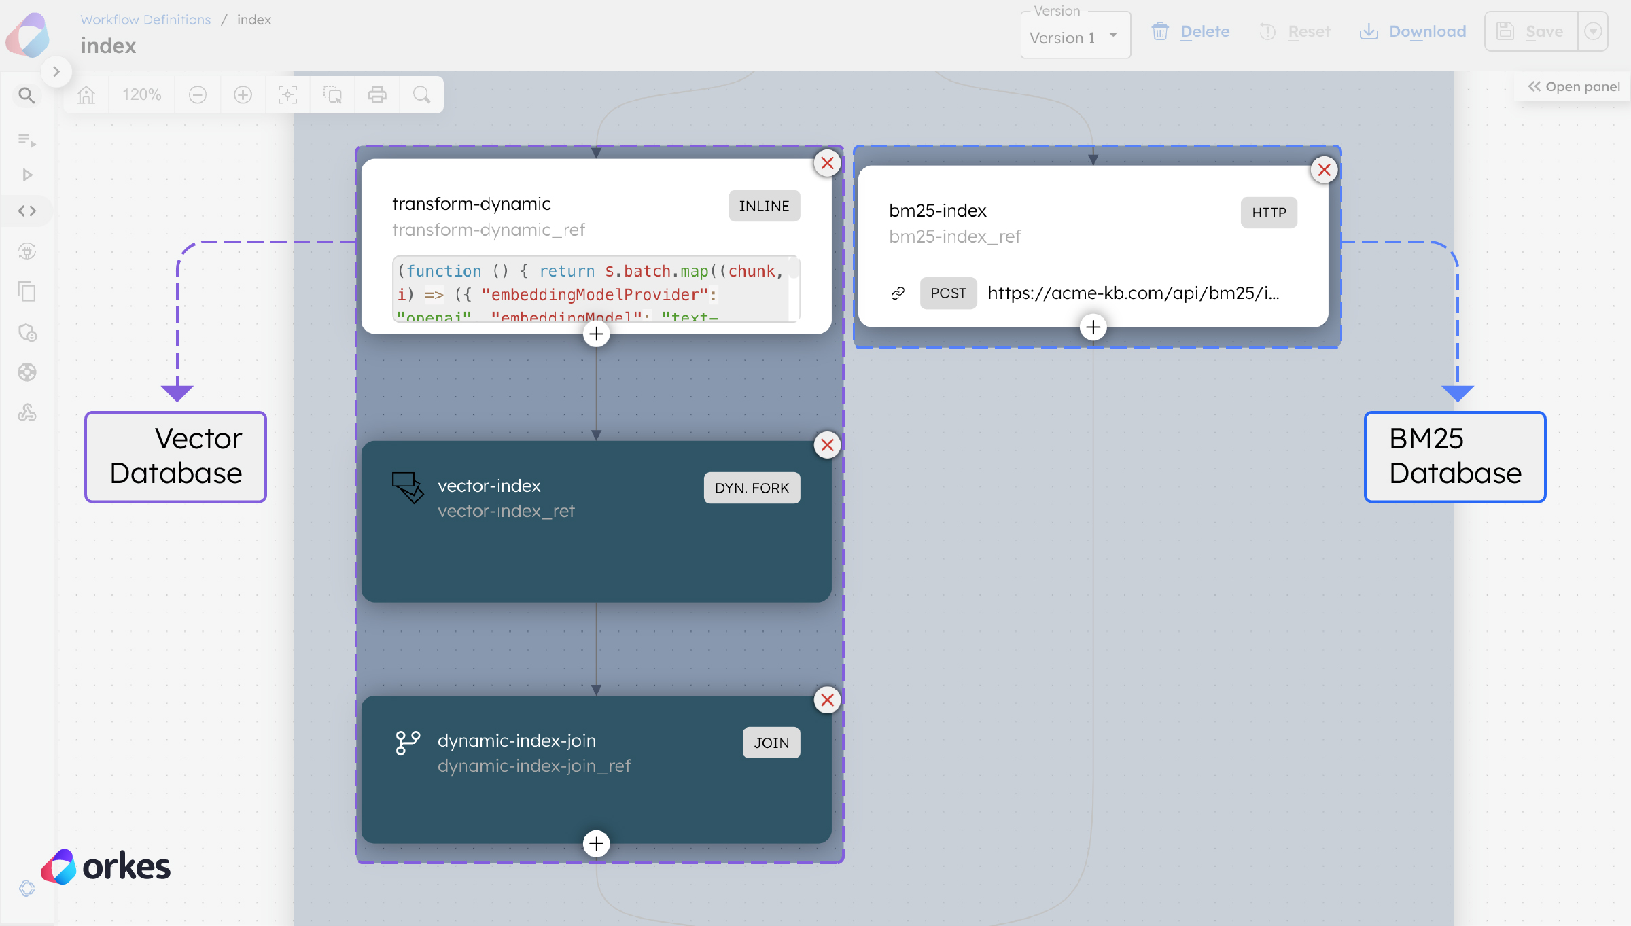This screenshot has width=1631, height=926.
Task: Delete the workflow with the Delete button
Action: point(1191,31)
